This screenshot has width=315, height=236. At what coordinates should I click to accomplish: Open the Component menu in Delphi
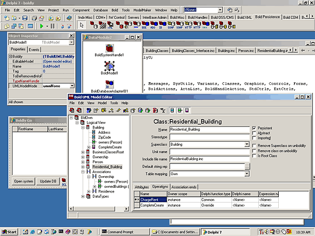(x=81, y=10)
